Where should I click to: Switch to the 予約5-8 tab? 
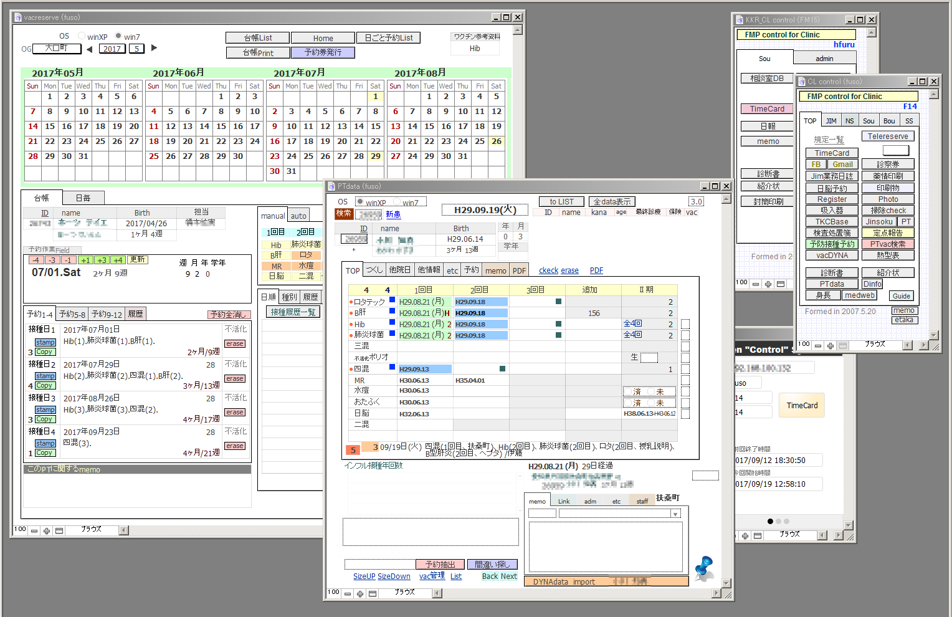pyautogui.click(x=72, y=314)
